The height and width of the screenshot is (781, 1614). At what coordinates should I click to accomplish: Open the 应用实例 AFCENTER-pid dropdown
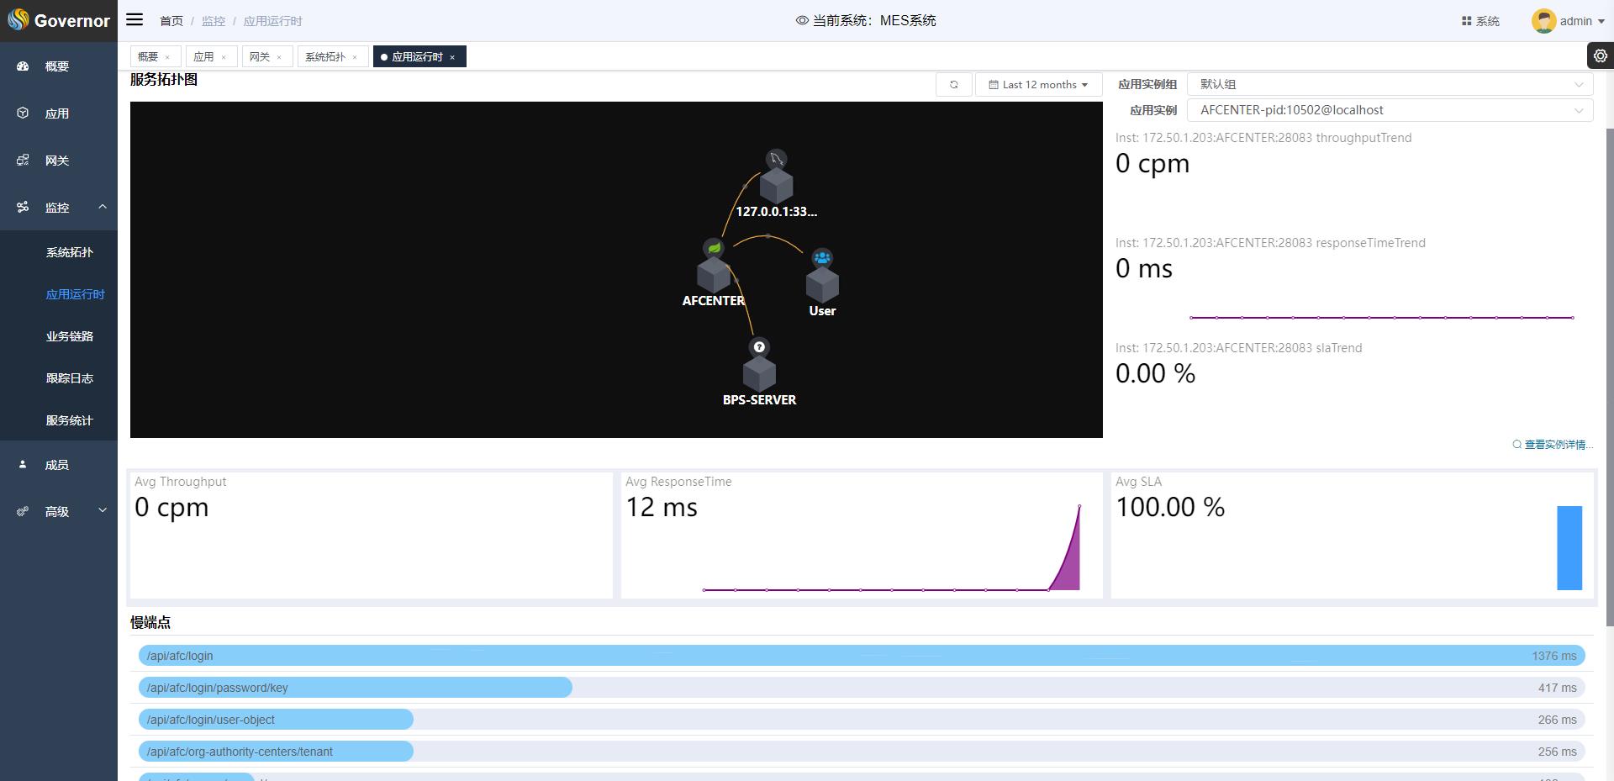[x=1390, y=110]
